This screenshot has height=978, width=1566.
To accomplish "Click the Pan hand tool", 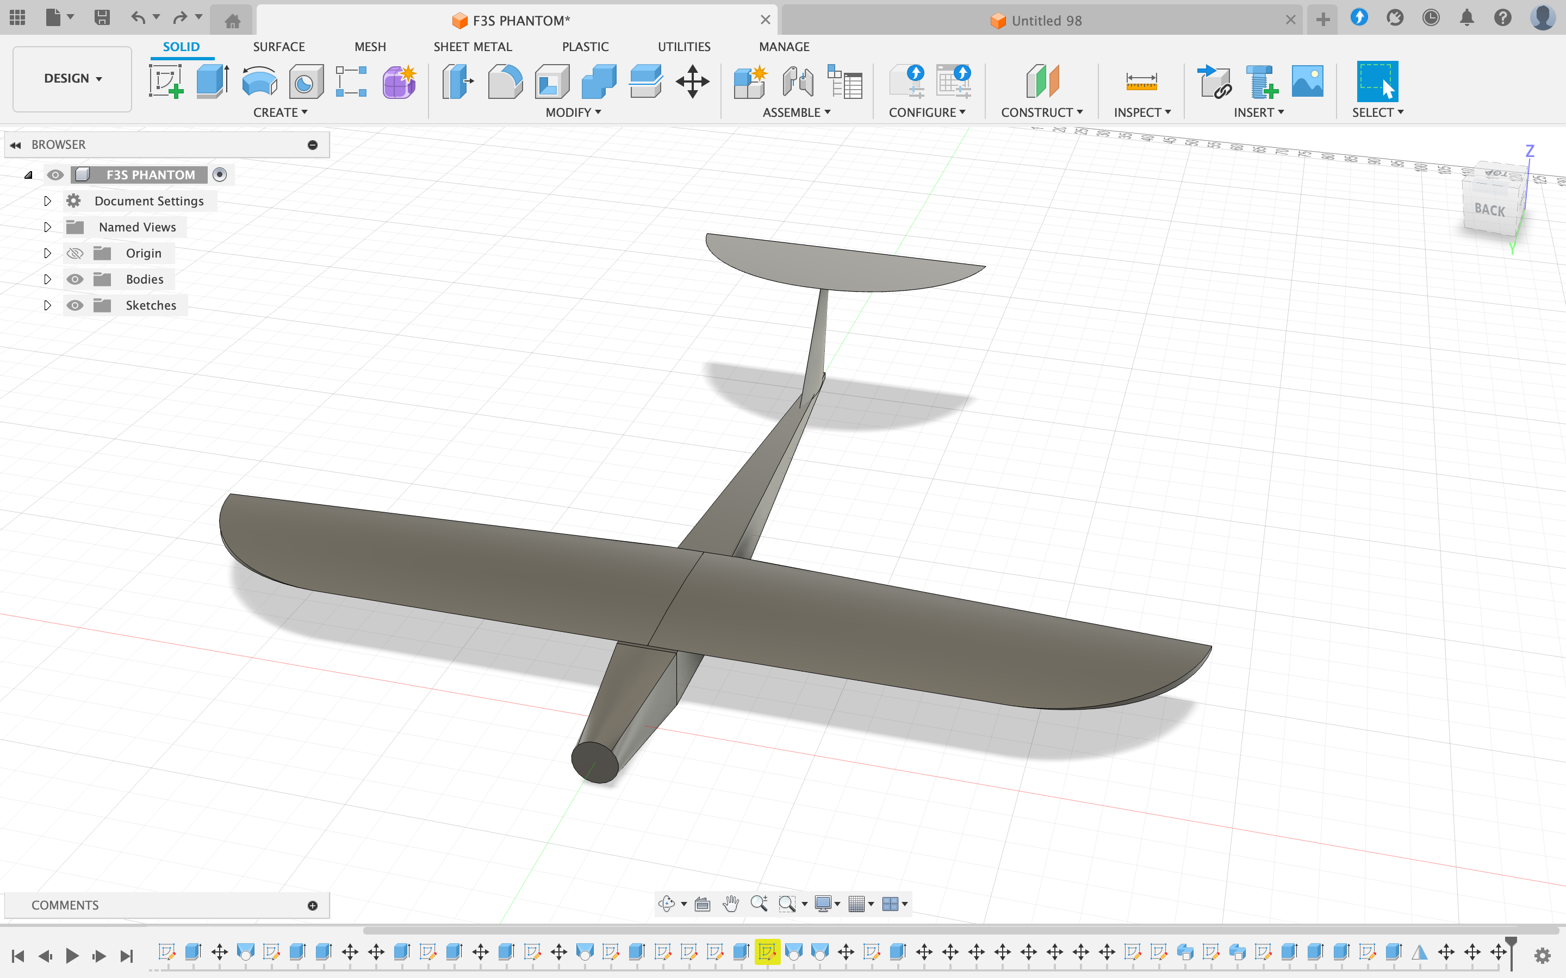I will point(731,904).
